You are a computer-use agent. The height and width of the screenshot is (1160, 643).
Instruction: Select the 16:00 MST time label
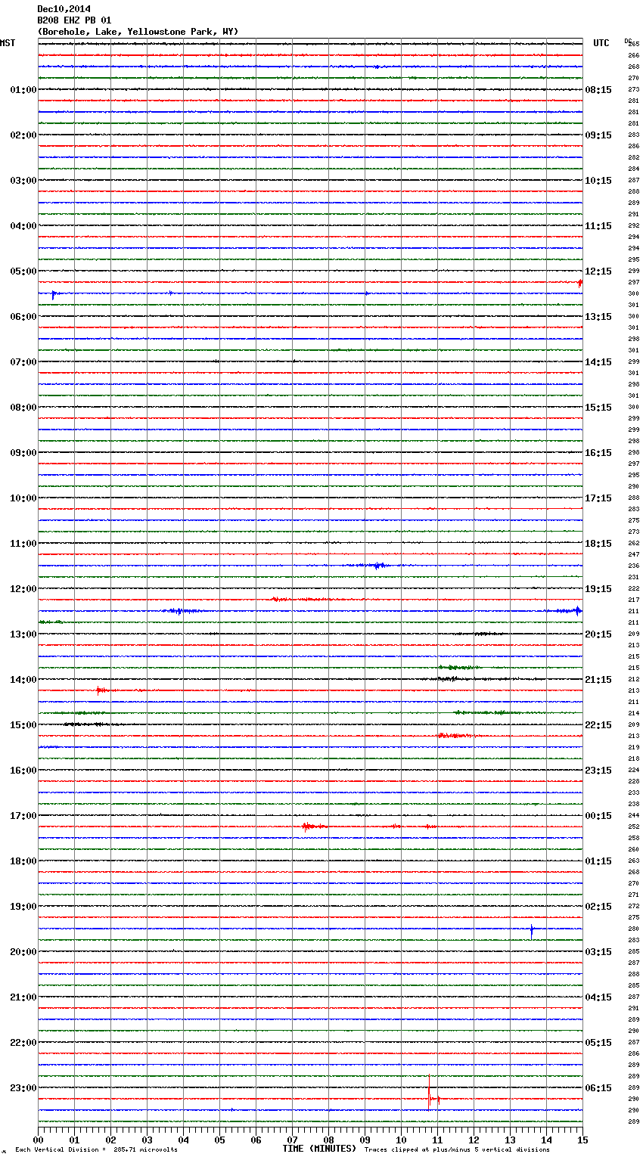23,771
